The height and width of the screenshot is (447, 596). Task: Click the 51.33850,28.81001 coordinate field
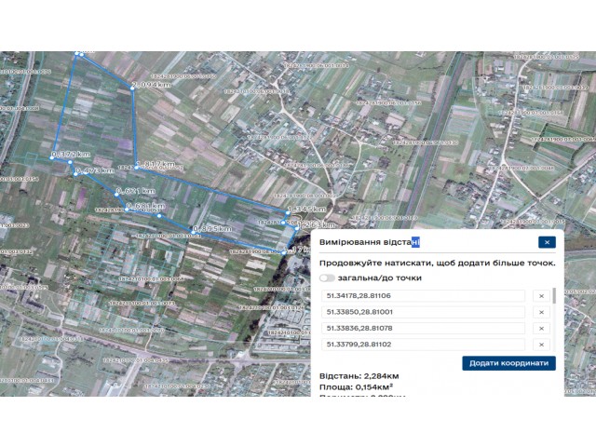click(x=423, y=312)
